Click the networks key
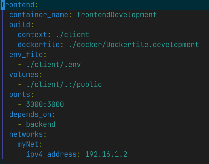The height and width of the screenshot is (164, 209). [26, 134]
